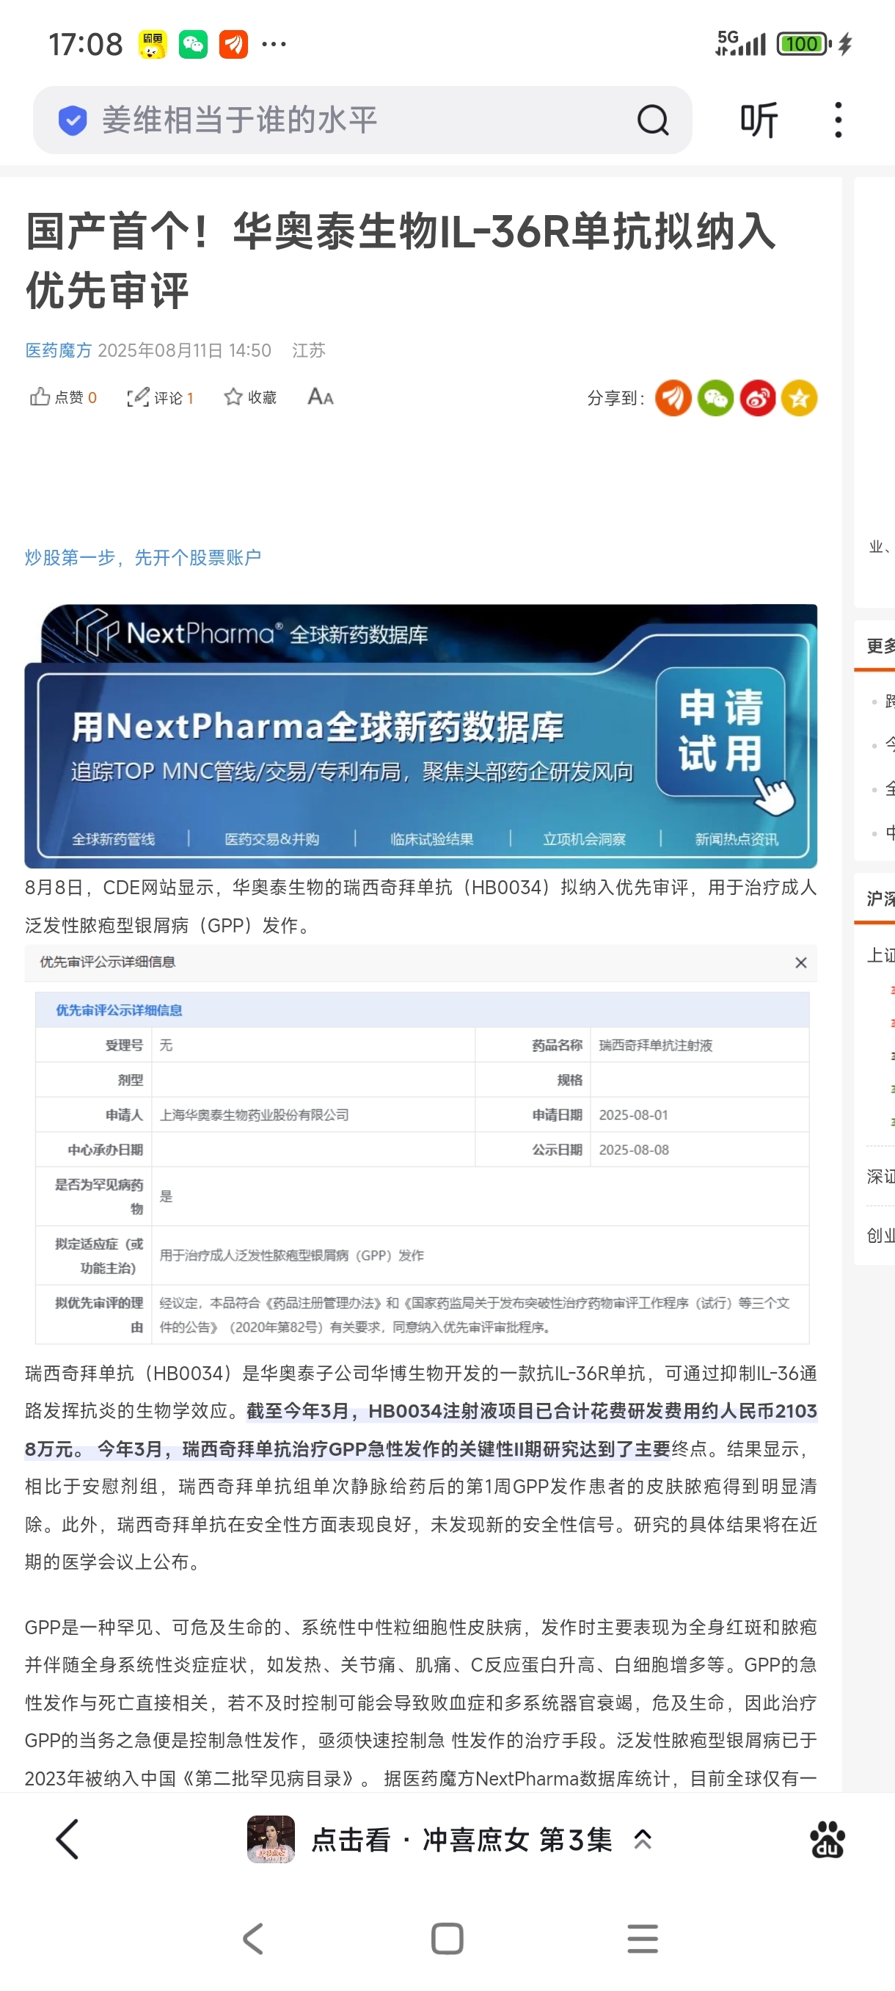Screen dimensions: 895x1991
Task: Tap the 冲喜庶女 video thumbnail
Action: (271, 1839)
